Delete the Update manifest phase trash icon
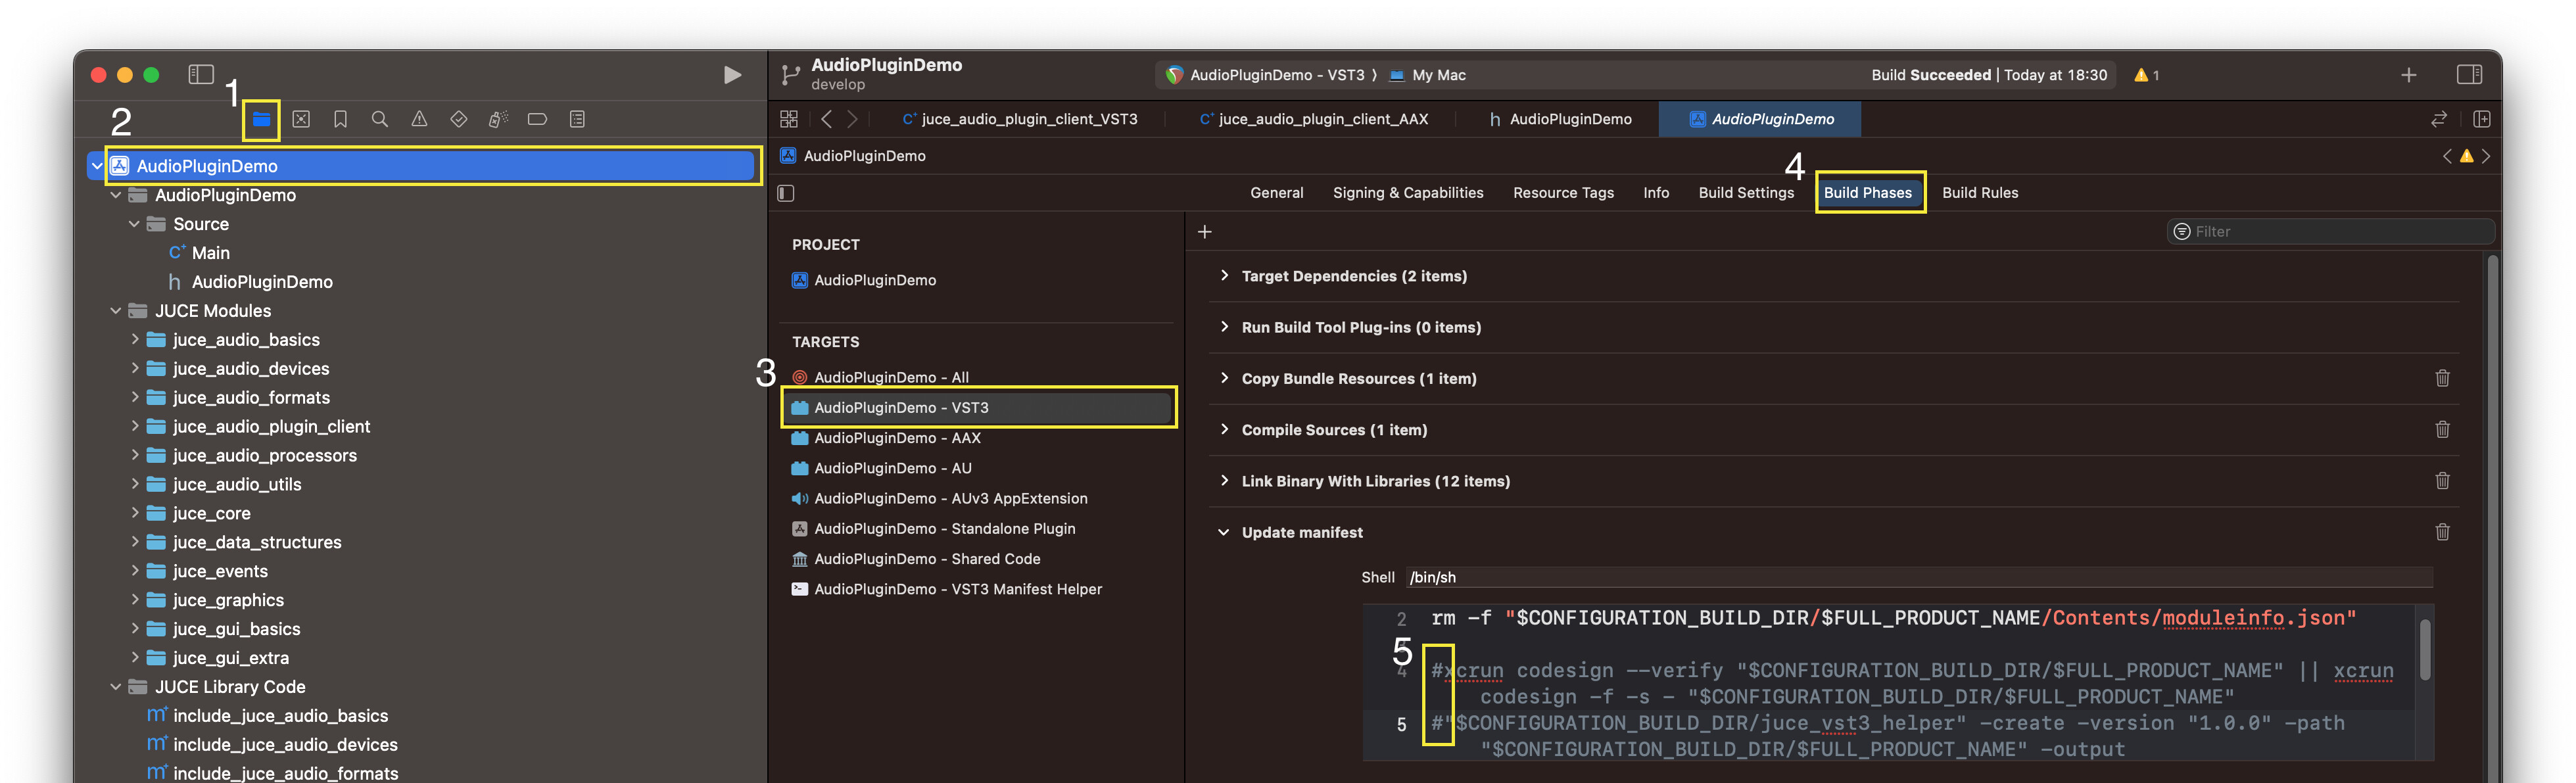 pyautogui.click(x=2442, y=532)
